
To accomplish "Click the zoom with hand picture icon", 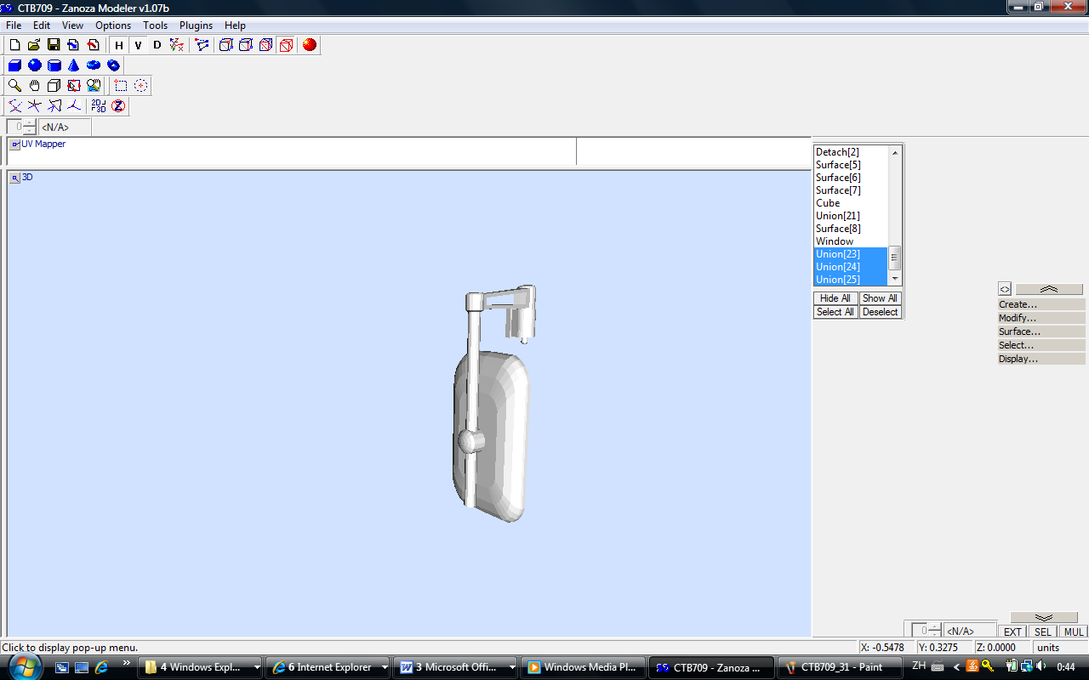I will pyautogui.click(x=93, y=86).
